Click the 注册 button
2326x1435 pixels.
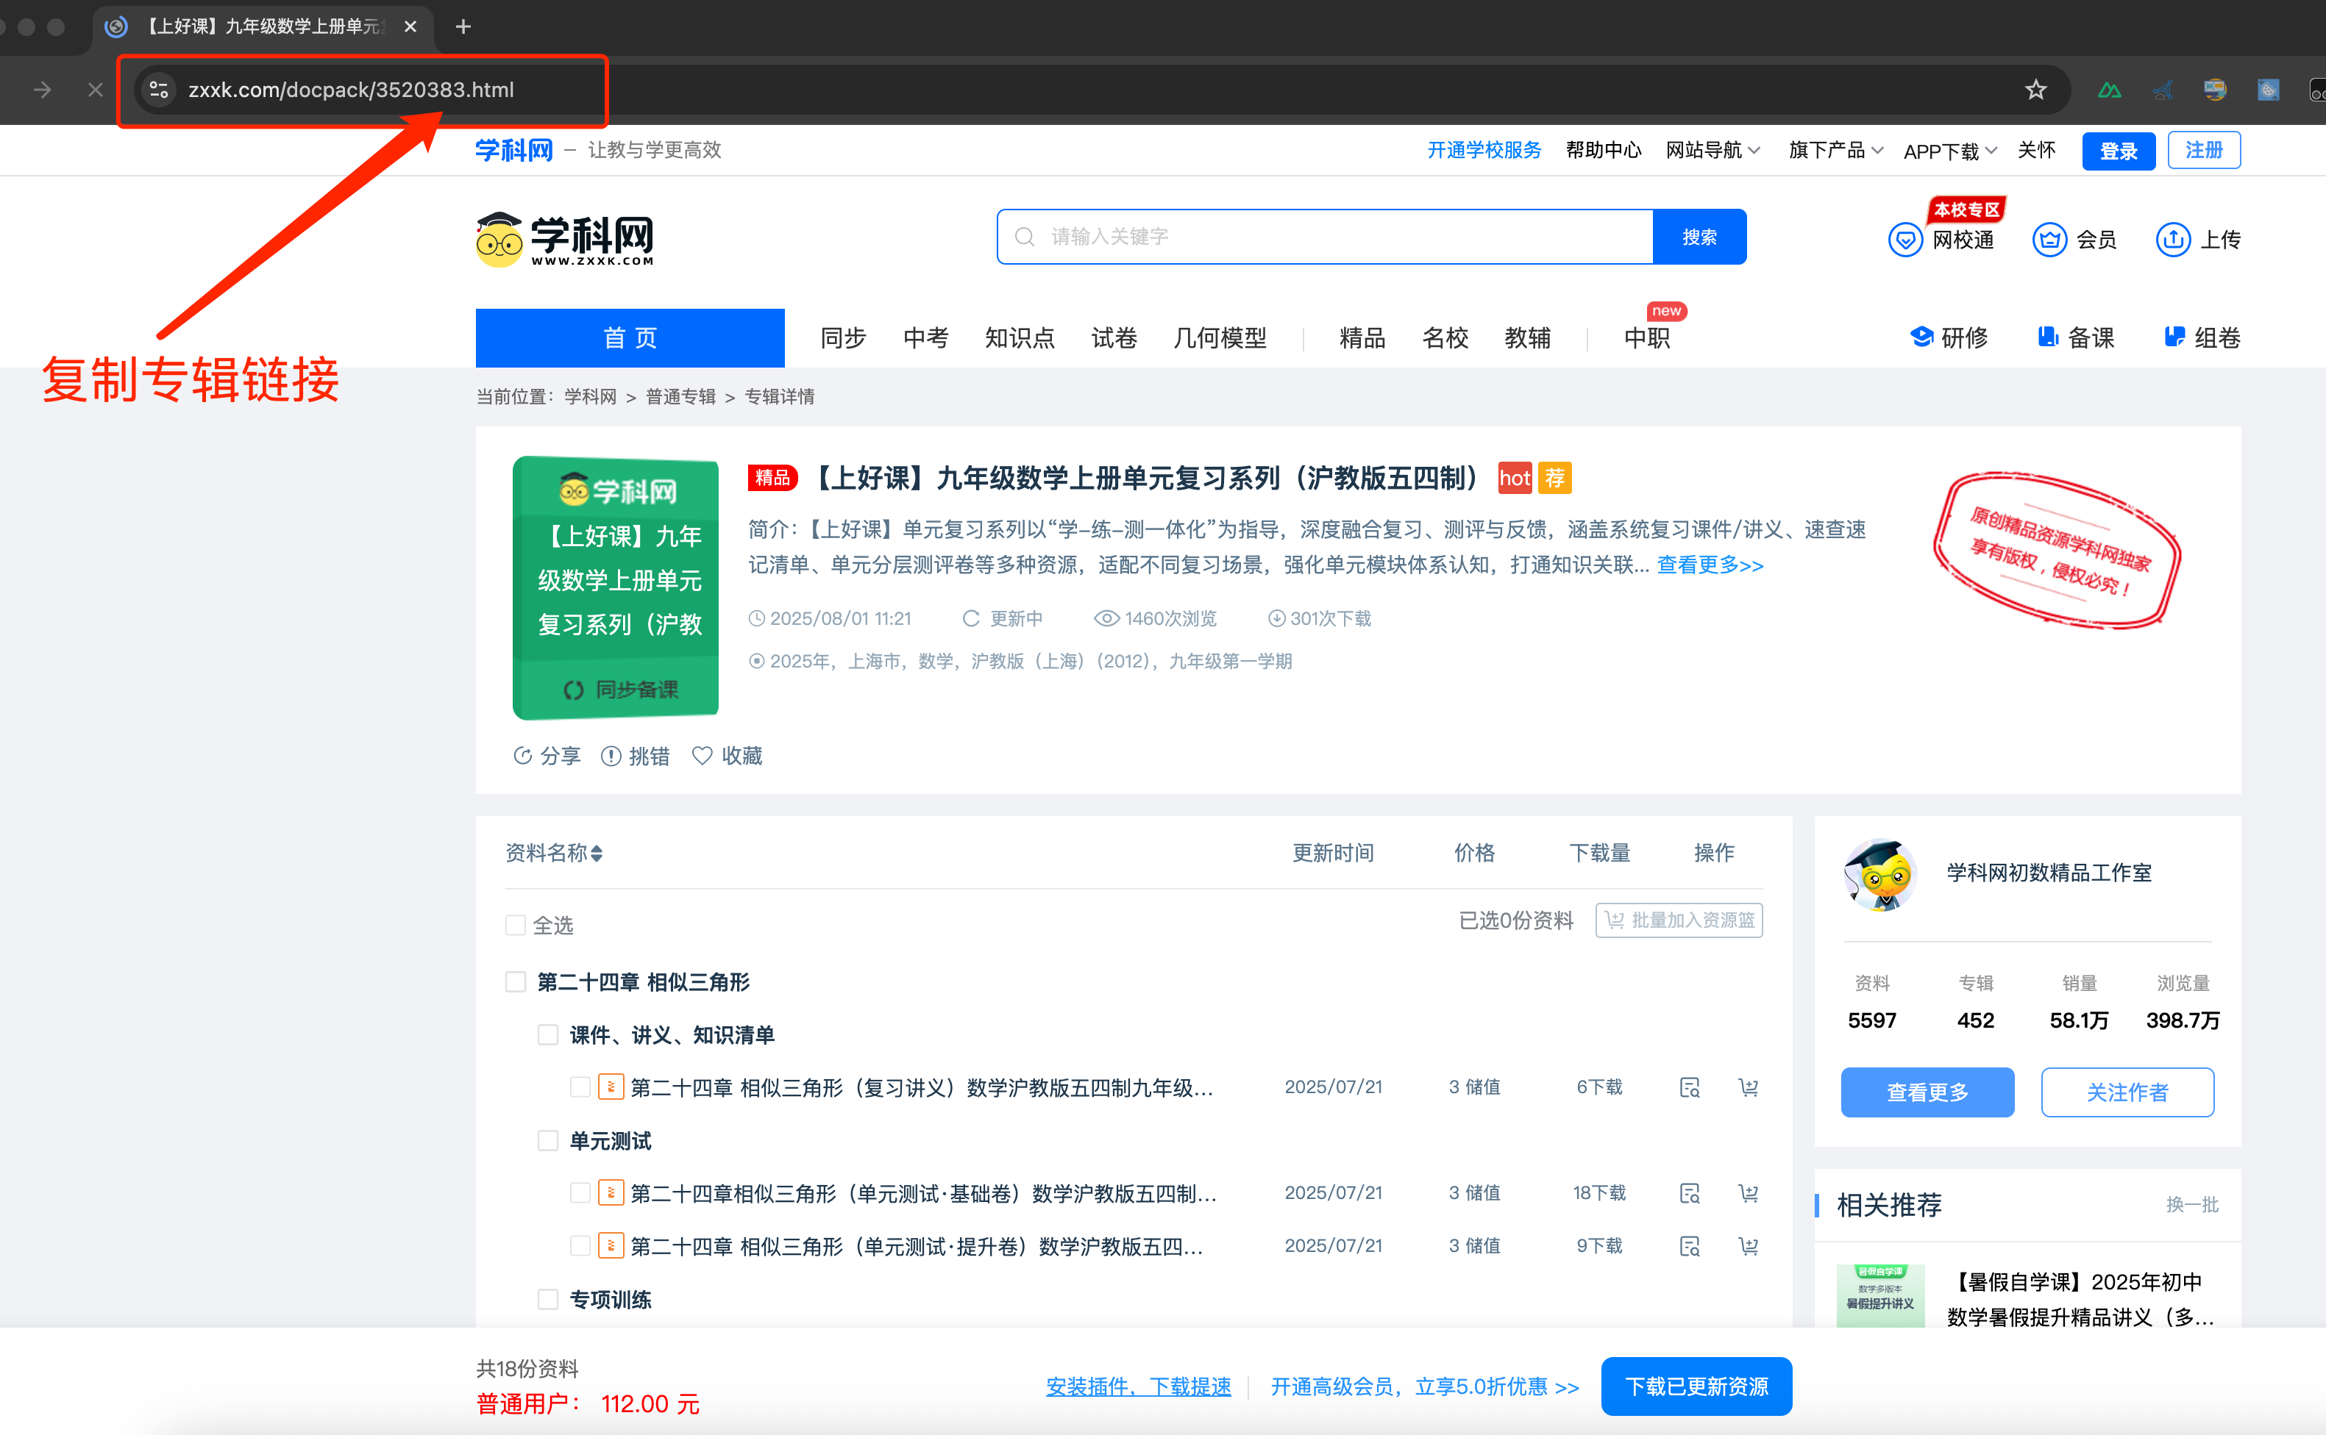click(2204, 150)
